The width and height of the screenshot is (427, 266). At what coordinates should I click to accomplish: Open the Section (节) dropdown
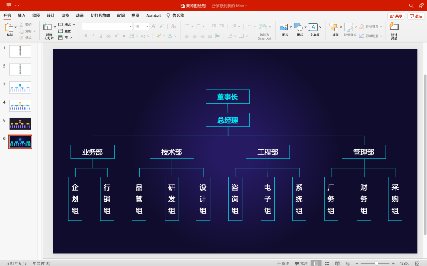tap(65, 38)
